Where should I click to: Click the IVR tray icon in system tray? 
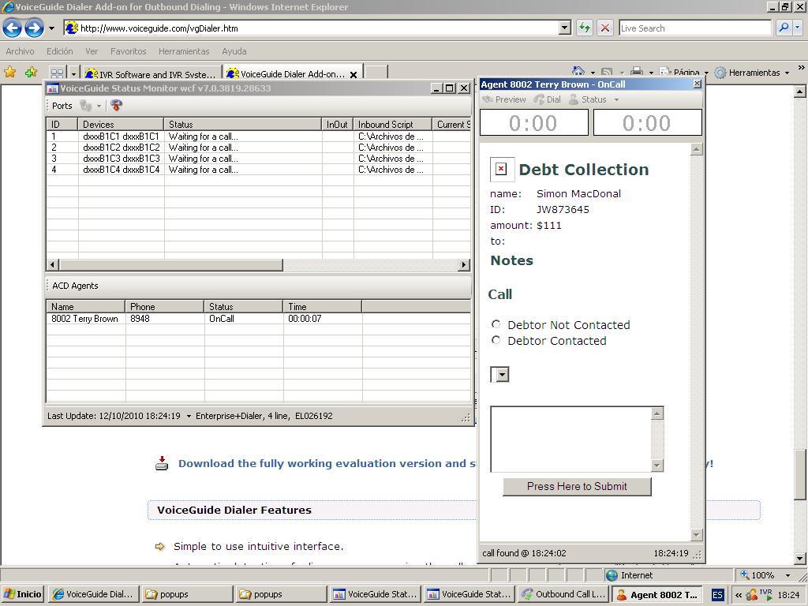765,594
